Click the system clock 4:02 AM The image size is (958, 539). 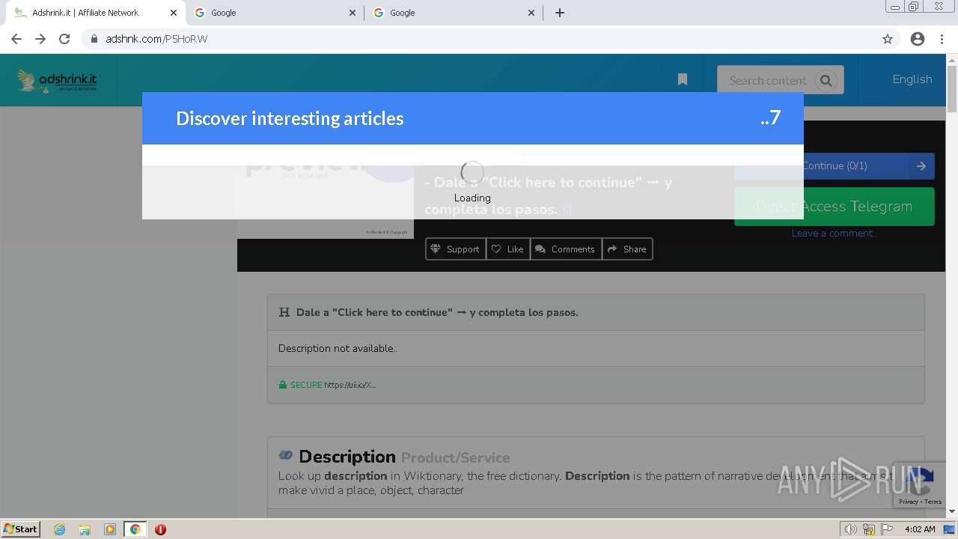point(920,529)
